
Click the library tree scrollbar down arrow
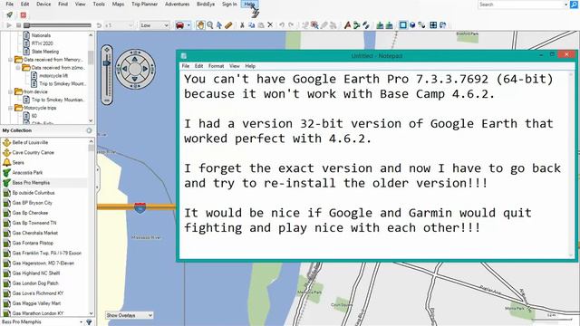[x=91, y=120]
